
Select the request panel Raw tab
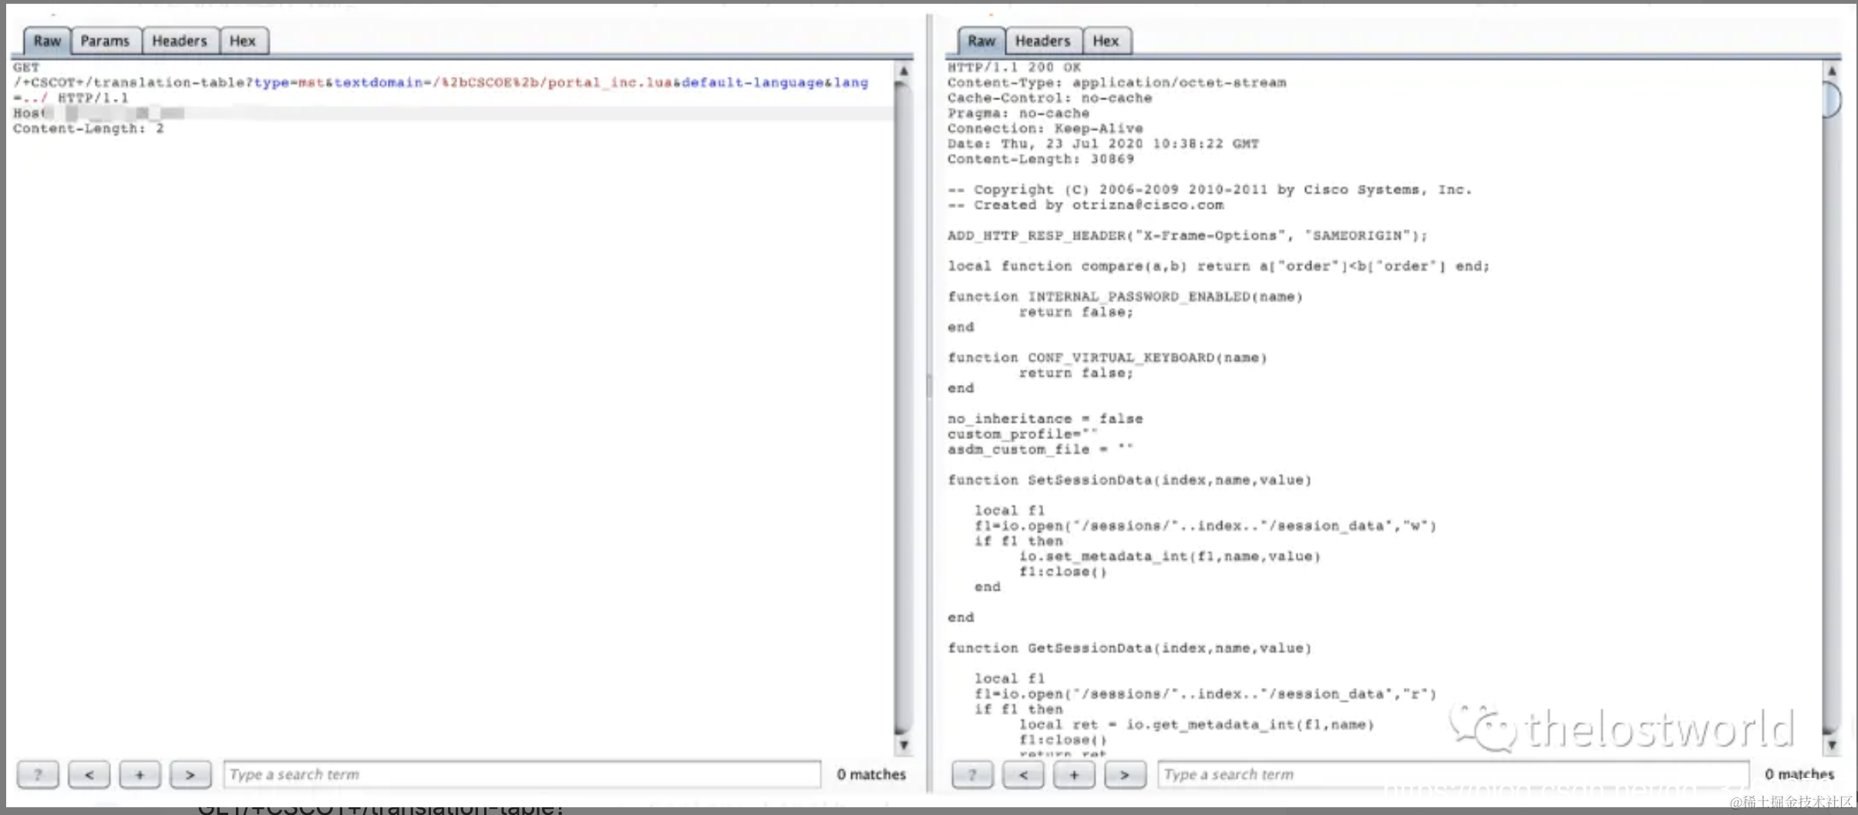click(47, 41)
